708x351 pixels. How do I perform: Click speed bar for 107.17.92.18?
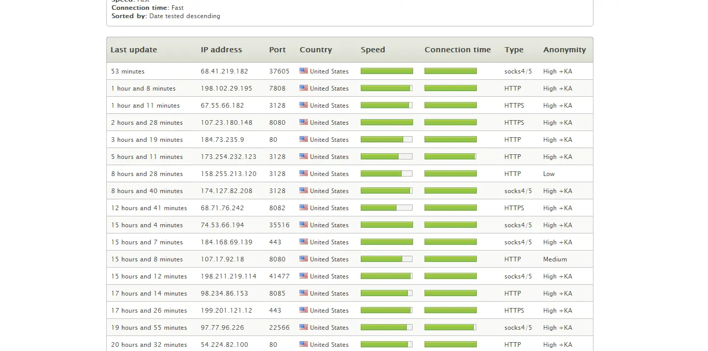(x=387, y=259)
